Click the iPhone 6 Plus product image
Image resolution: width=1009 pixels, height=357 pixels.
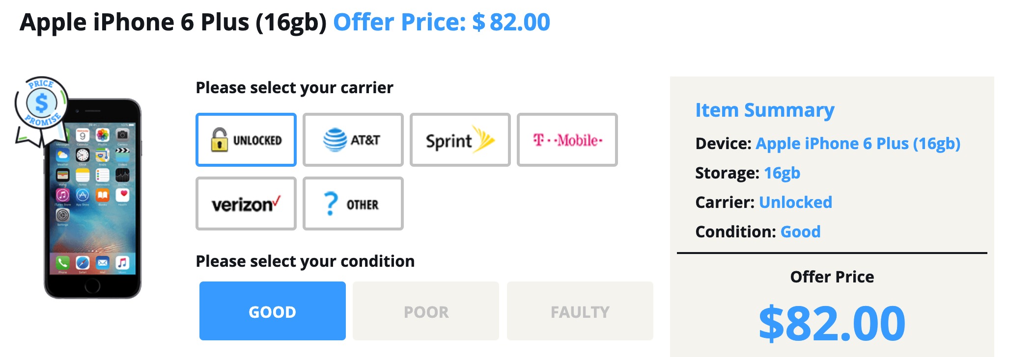tap(93, 206)
